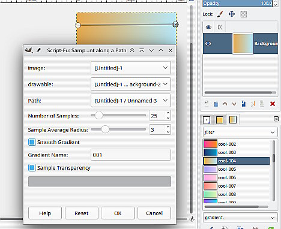The image size is (281, 229).
Task: Cancel the Script-Fu dialog
Action: point(154,213)
